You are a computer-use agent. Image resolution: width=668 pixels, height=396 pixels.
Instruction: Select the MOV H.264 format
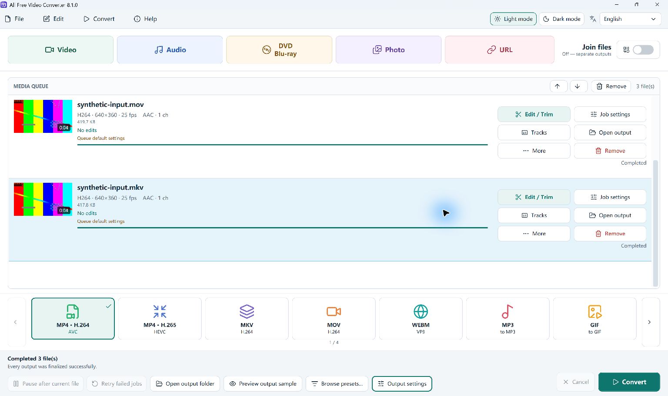point(334,318)
